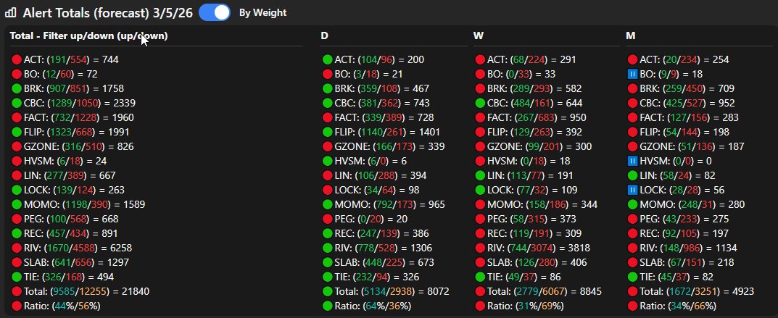Screen dimensions: 778x318
Task: Click the ACT: (191/554) = 744 row
Action: pos(65,60)
